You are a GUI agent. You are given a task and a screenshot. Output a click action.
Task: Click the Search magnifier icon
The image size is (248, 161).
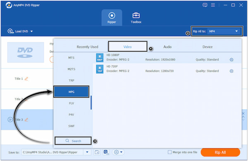67,140
